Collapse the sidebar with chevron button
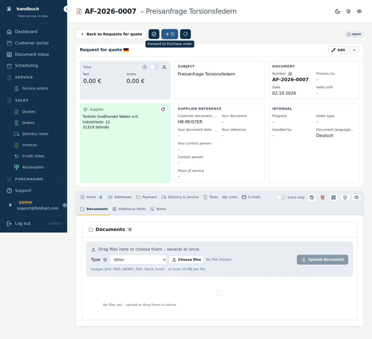The image size is (372, 339). [67, 9]
